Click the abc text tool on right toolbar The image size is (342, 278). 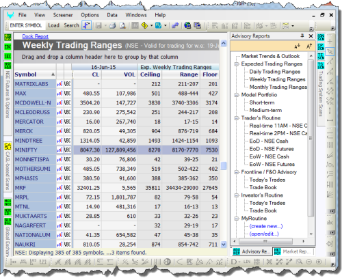pyautogui.click(x=330, y=223)
